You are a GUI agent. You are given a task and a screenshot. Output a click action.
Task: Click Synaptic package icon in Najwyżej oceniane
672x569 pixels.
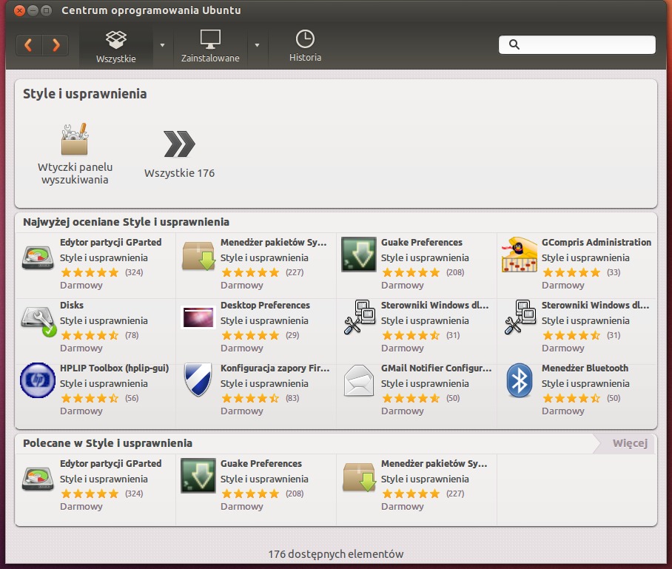[198, 256]
